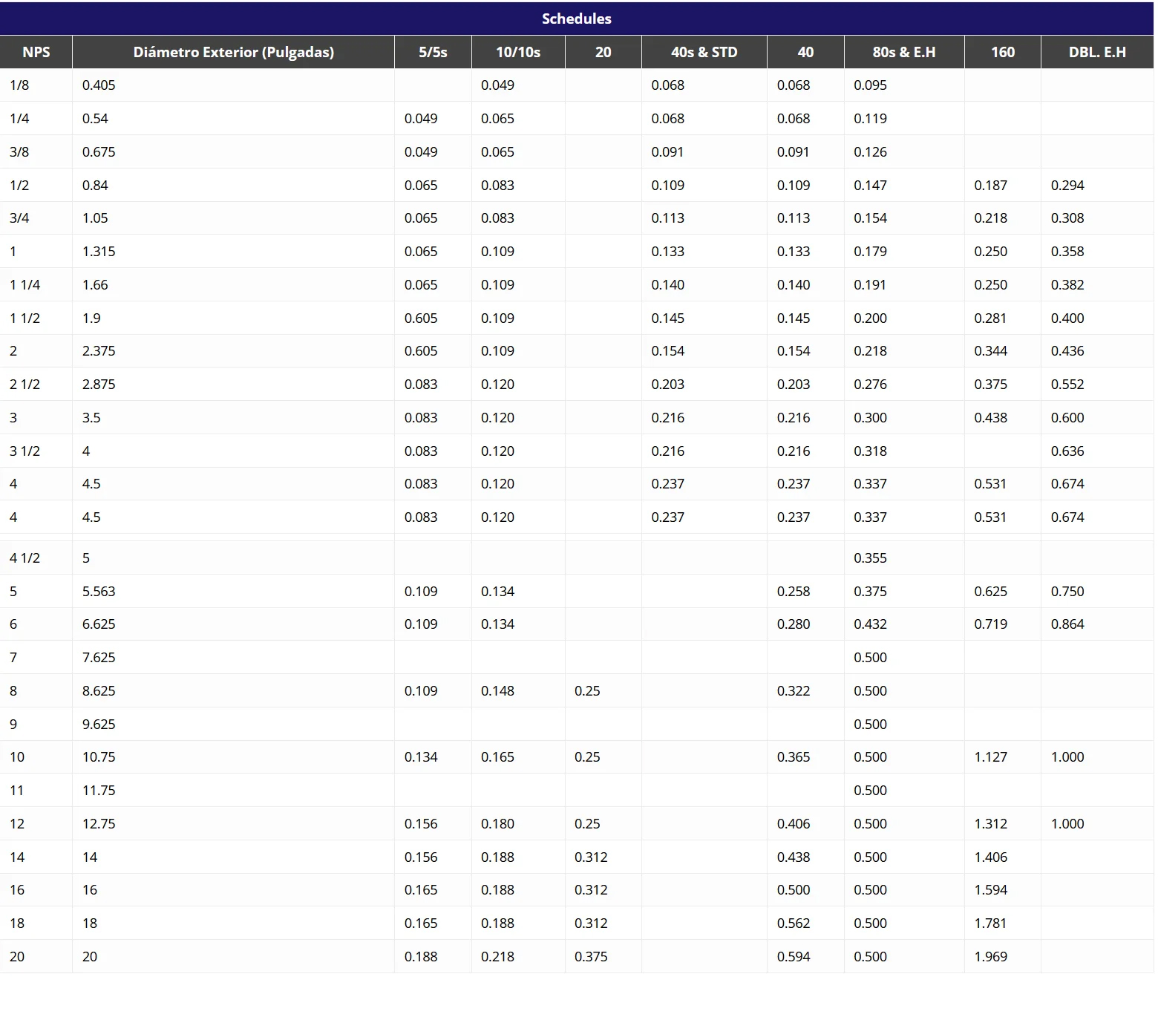Select the 5/5s schedule column header
Viewport: 1158px width, 1020px height.
point(433,52)
